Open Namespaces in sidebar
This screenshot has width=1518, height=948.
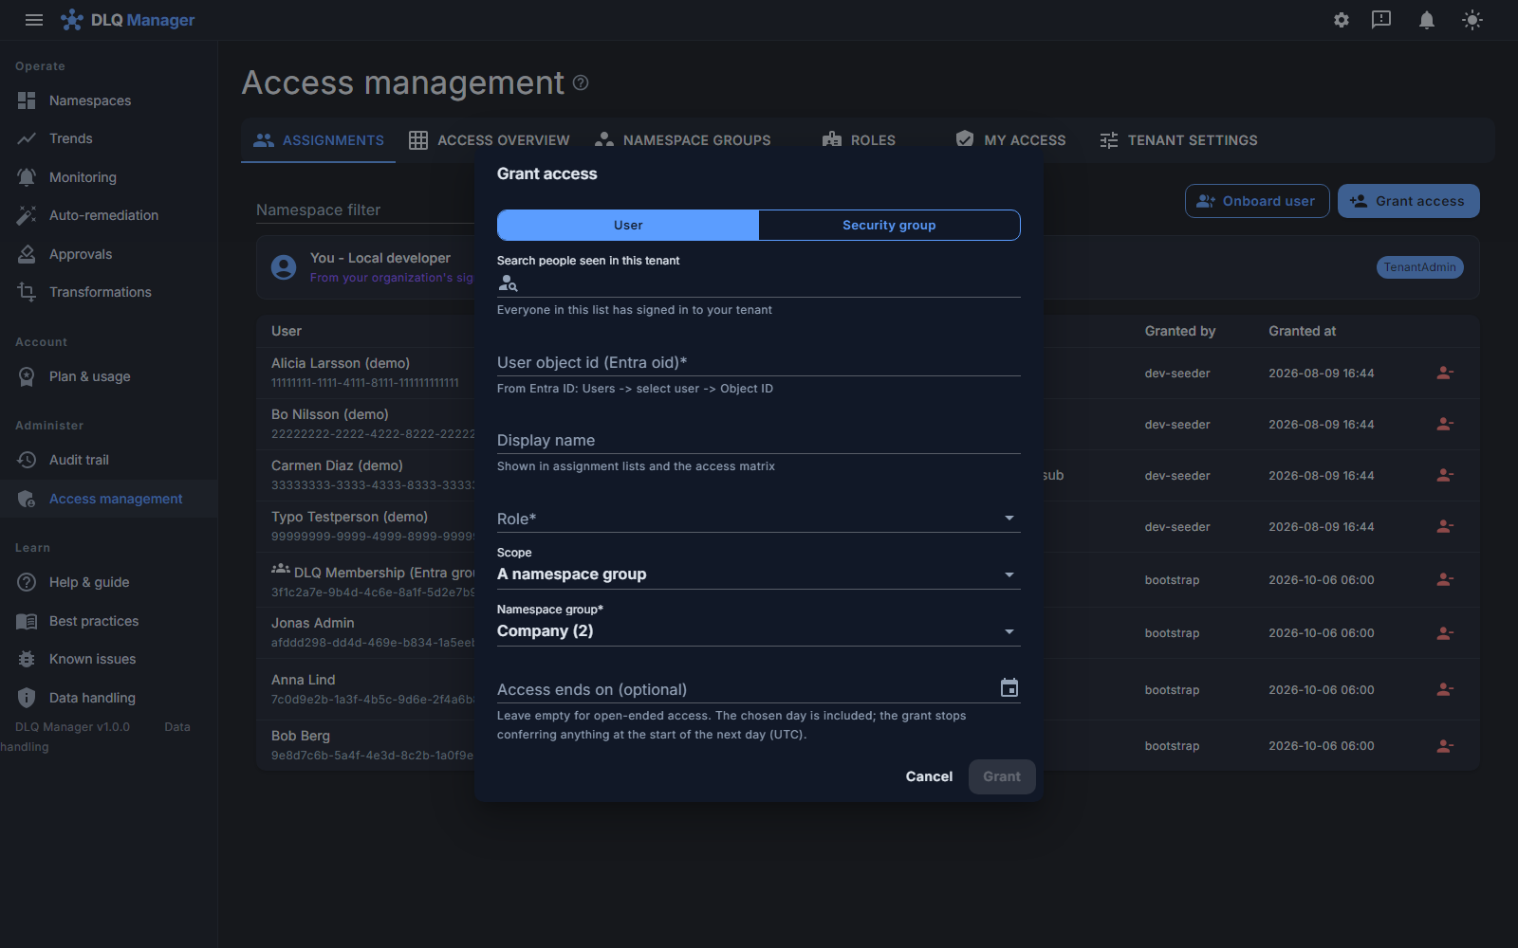(109, 100)
